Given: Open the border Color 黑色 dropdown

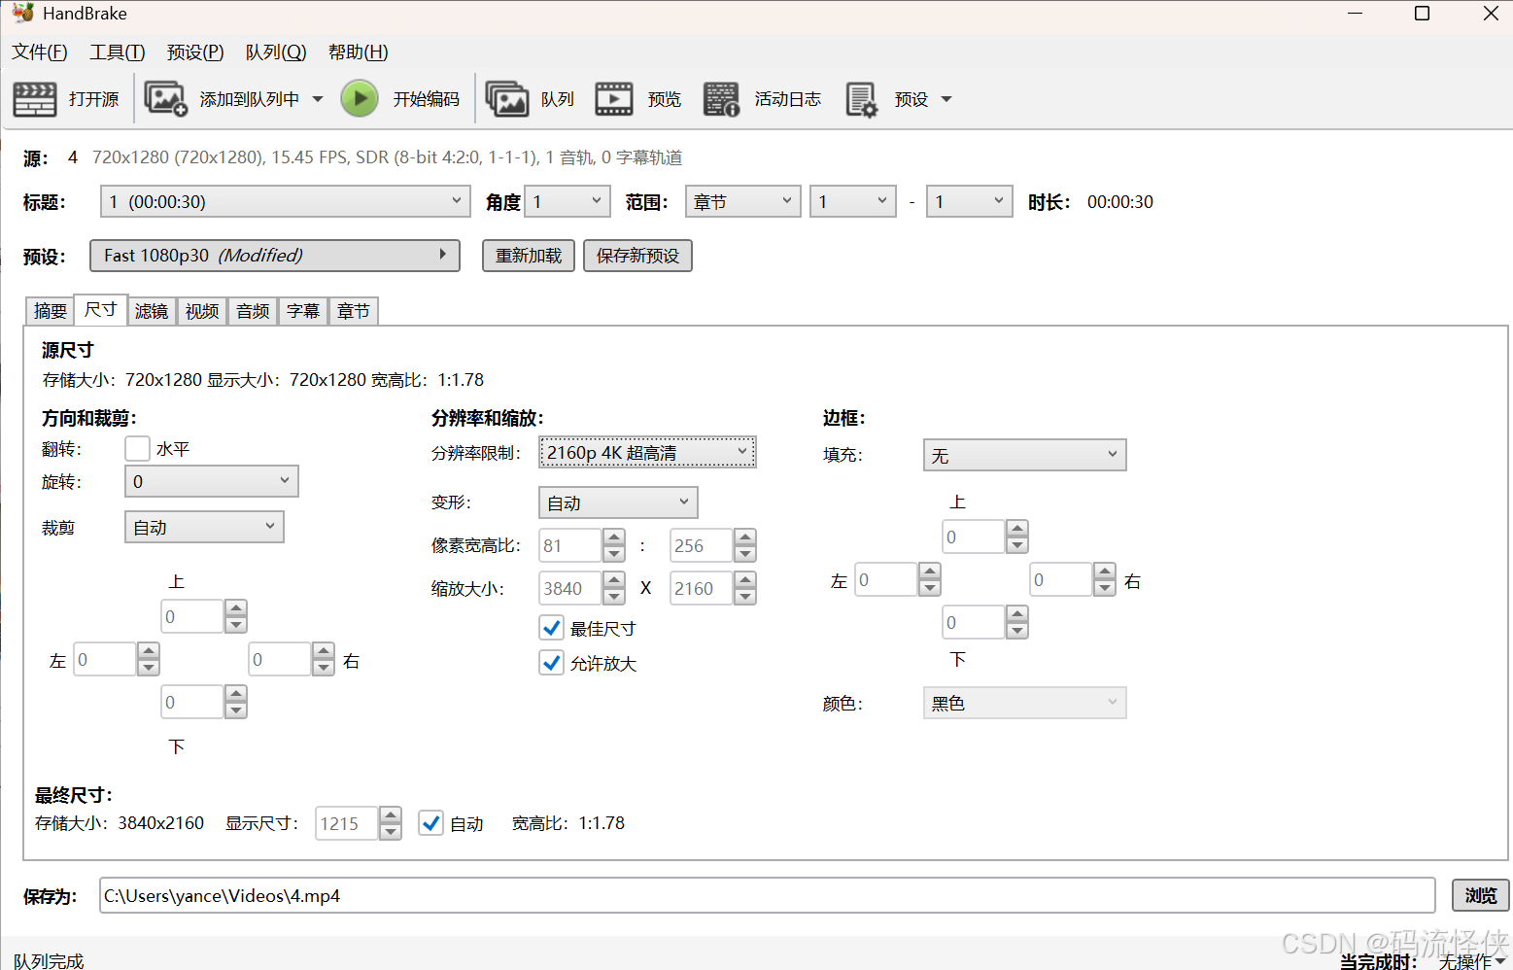Looking at the screenshot, I should (1024, 703).
